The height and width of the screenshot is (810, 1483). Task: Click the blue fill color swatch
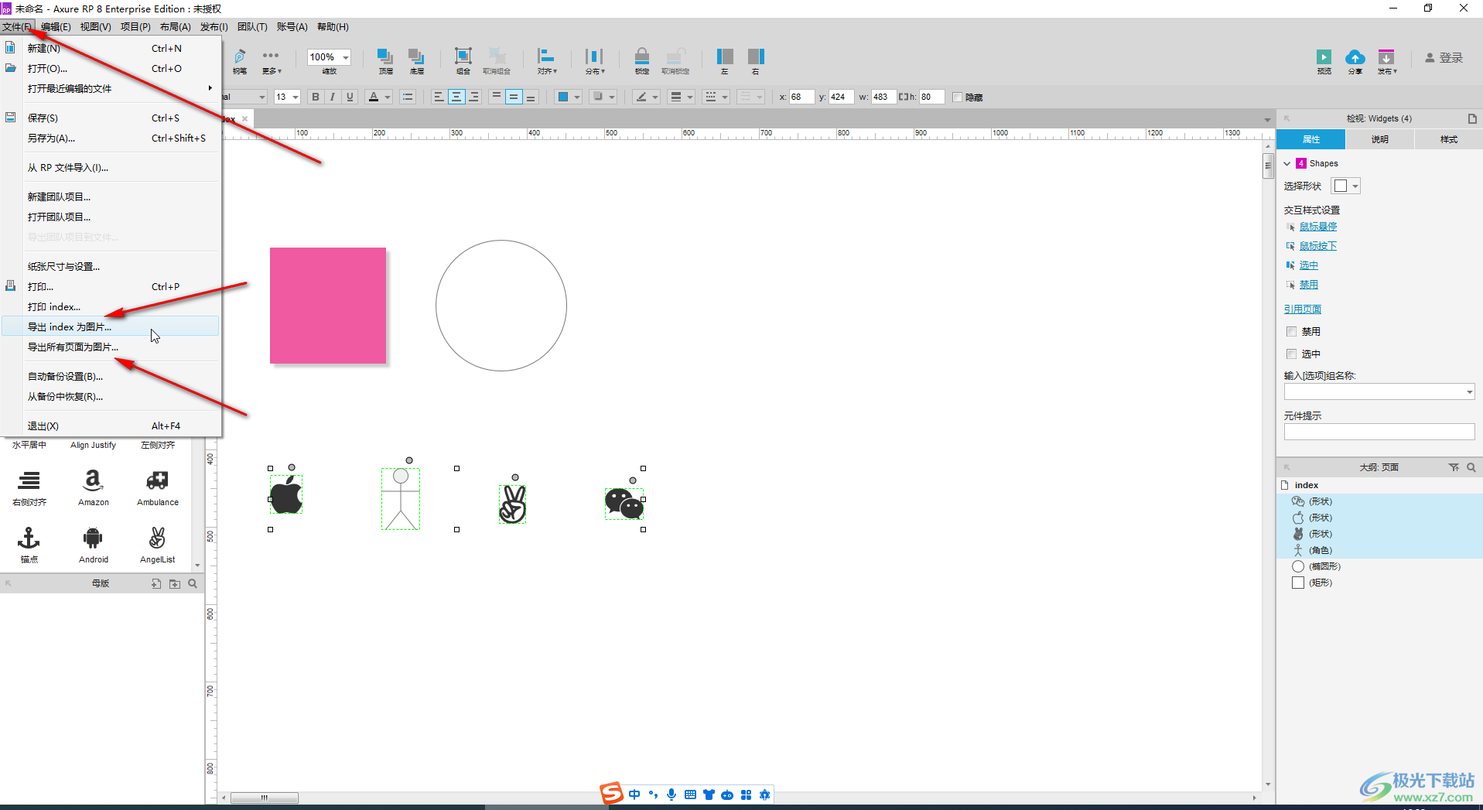coord(563,97)
